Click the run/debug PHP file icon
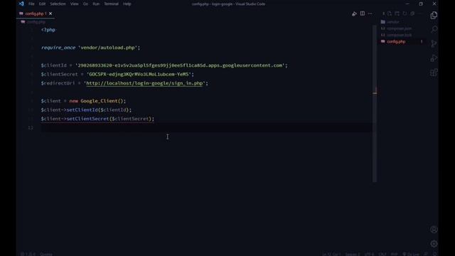Viewport: 455px width, 256px height. point(354,14)
